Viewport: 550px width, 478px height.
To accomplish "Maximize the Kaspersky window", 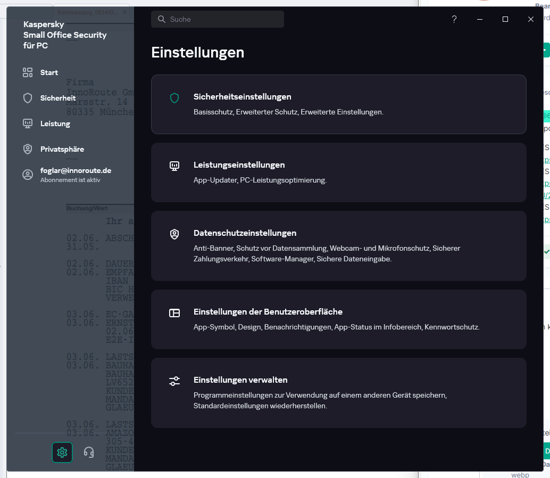I will click(505, 19).
